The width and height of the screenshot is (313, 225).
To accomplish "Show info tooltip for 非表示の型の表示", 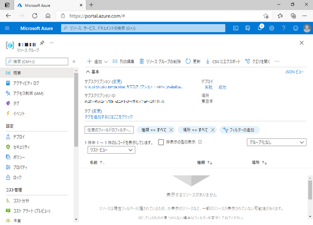I will (200, 142).
